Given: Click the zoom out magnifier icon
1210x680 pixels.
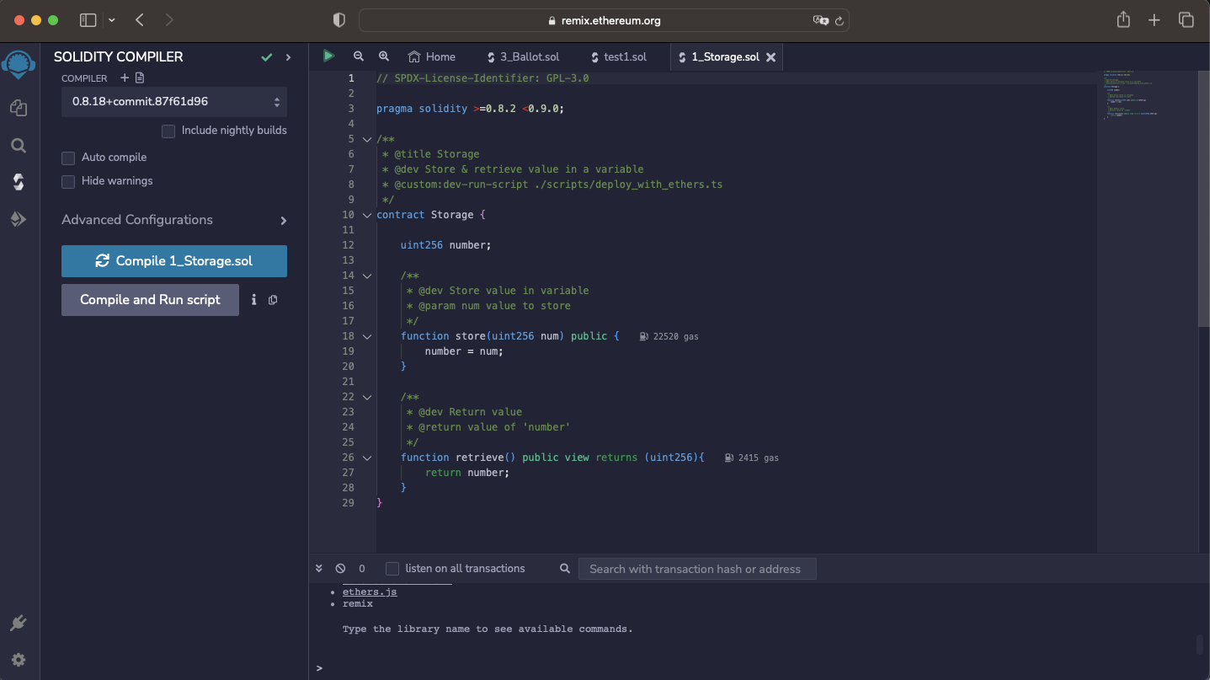Looking at the screenshot, I should coord(358,56).
